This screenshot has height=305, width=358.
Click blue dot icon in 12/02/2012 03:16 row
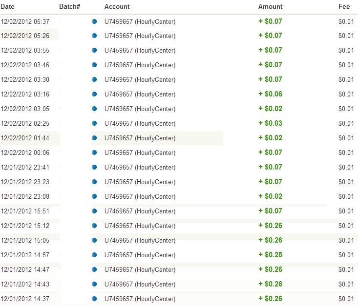[x=94, y=94]
